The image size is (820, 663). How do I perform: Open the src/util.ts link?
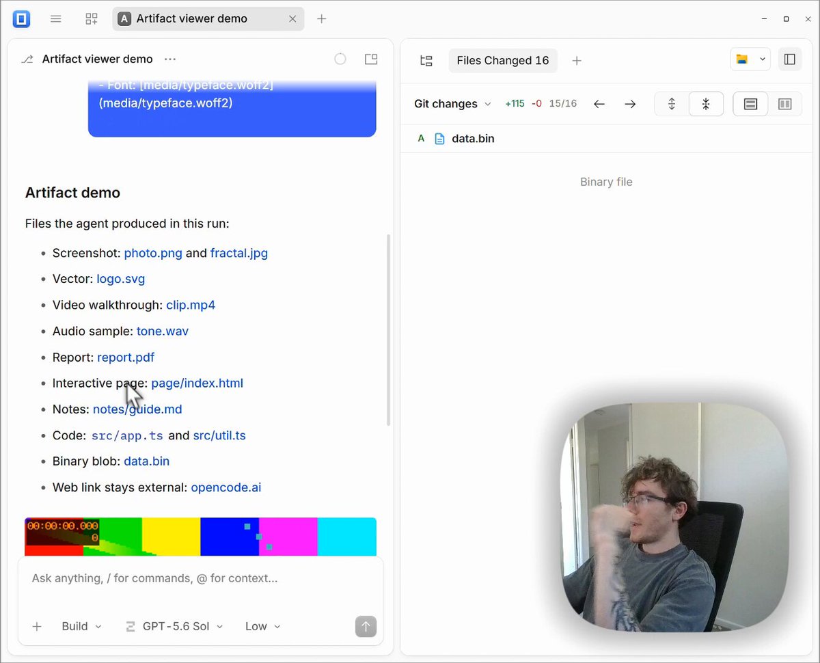(219, 435)
